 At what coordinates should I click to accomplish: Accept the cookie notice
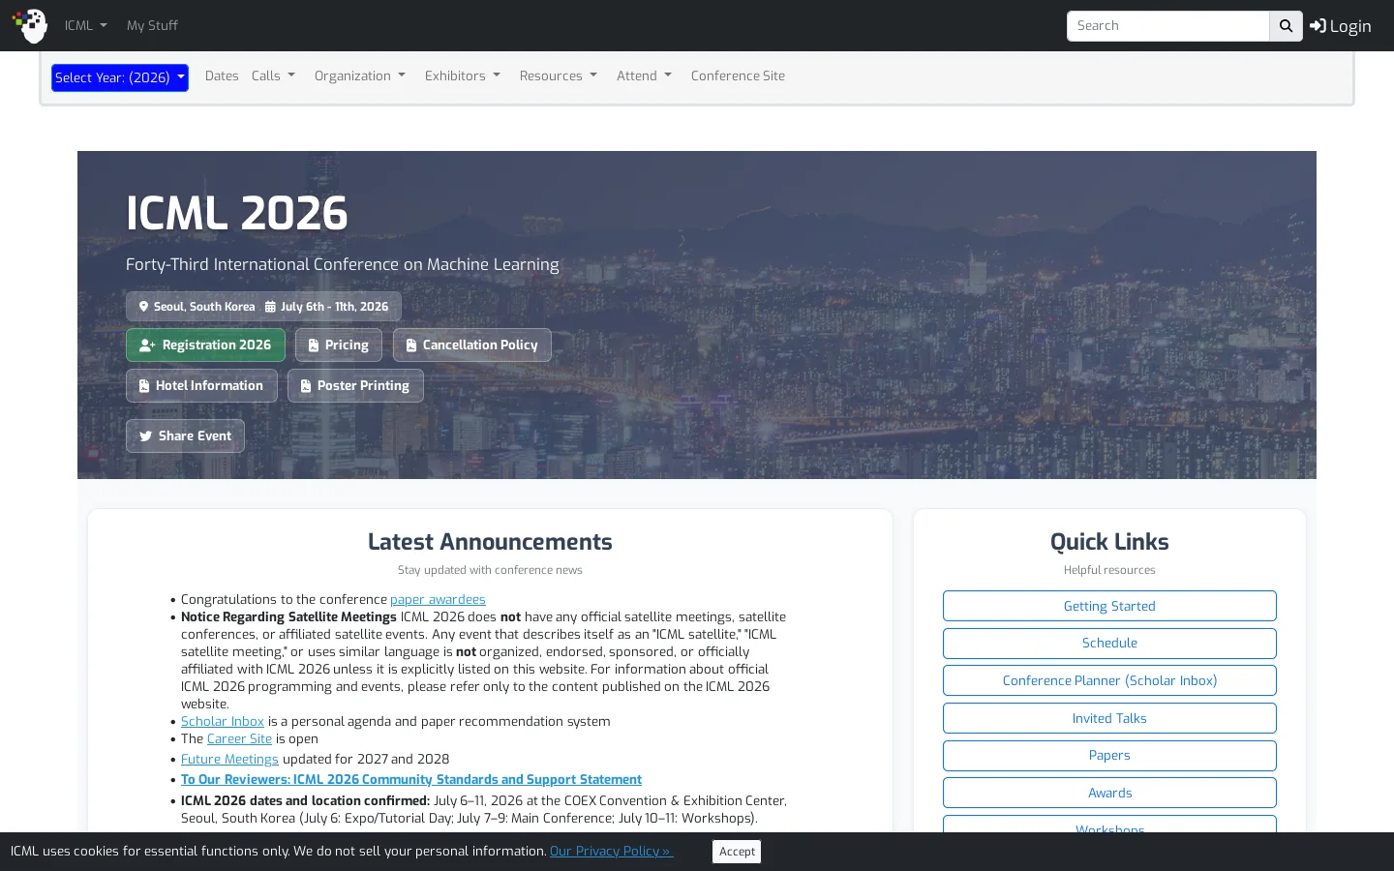tap(737, 852)
